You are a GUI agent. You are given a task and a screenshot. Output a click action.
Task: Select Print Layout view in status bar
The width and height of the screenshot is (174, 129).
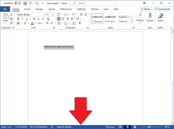tap(128, 127)
